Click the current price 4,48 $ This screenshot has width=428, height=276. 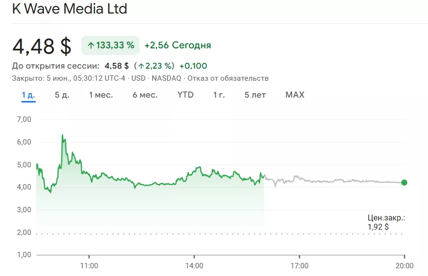coord(42,46)
